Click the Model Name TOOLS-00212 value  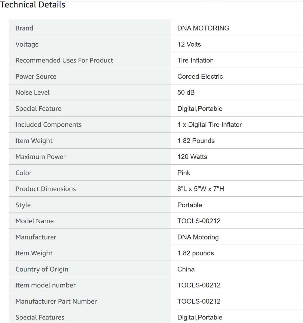click(x=199, y=221)
